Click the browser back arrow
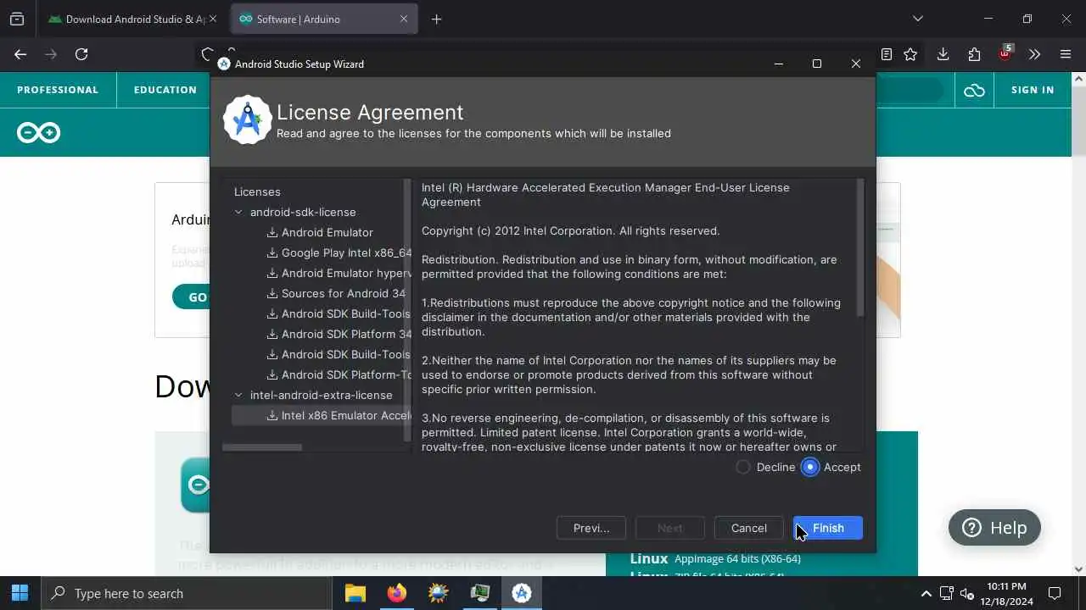The width and height of the screenshot is (1086, 610). (20, 54)
